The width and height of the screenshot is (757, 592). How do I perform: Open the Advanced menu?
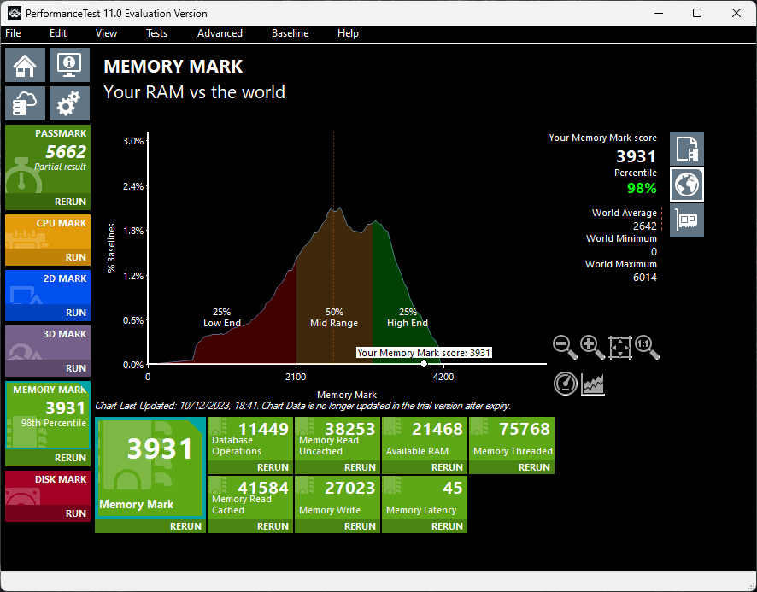pos(220,33)
